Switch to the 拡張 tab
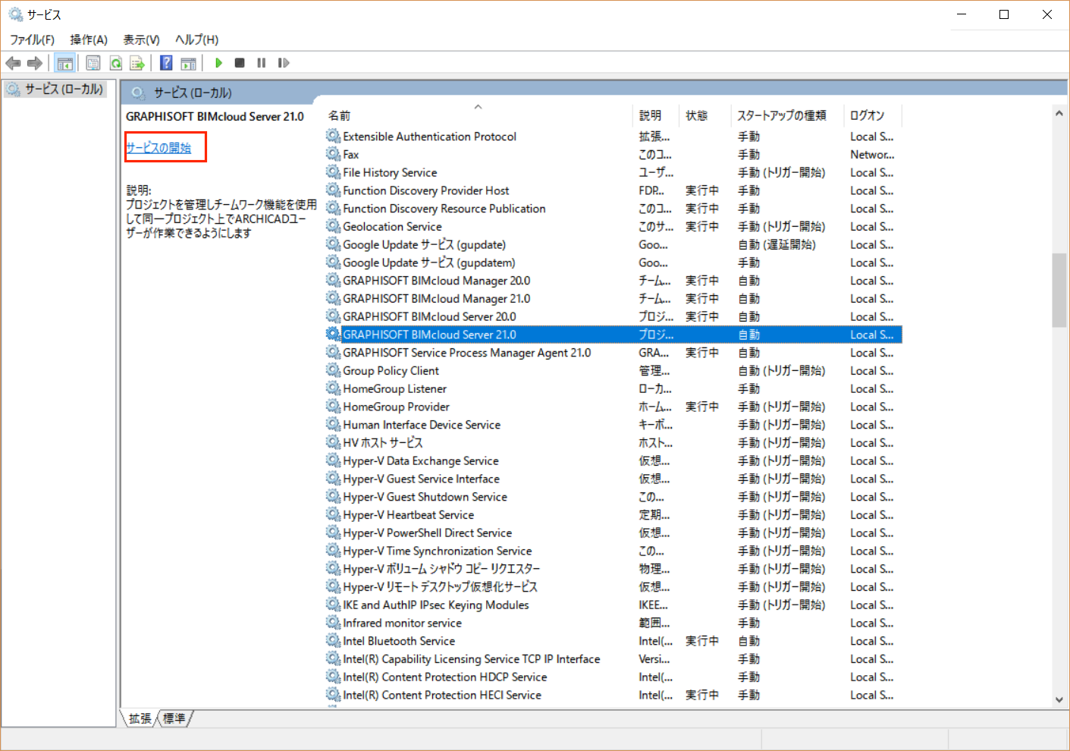The image size is (1070, 751). [140, 718]
